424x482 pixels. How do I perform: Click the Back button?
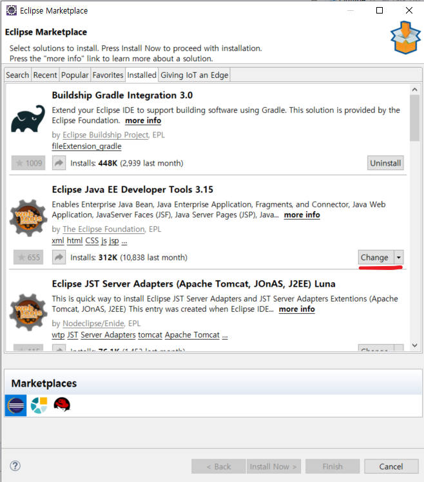[218, 467]
